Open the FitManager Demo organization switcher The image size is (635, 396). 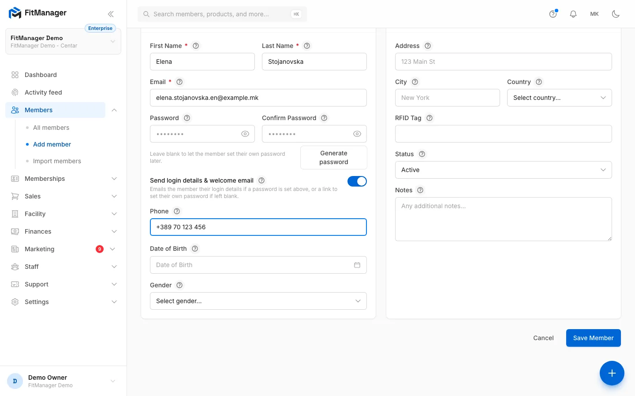63,41
